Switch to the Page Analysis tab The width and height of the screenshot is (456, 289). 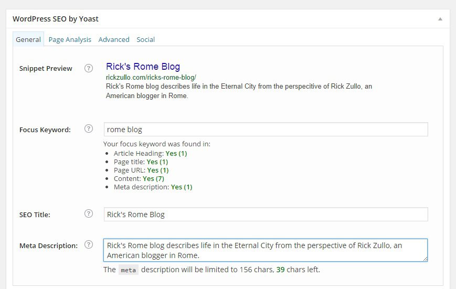[x=70, y=39]
